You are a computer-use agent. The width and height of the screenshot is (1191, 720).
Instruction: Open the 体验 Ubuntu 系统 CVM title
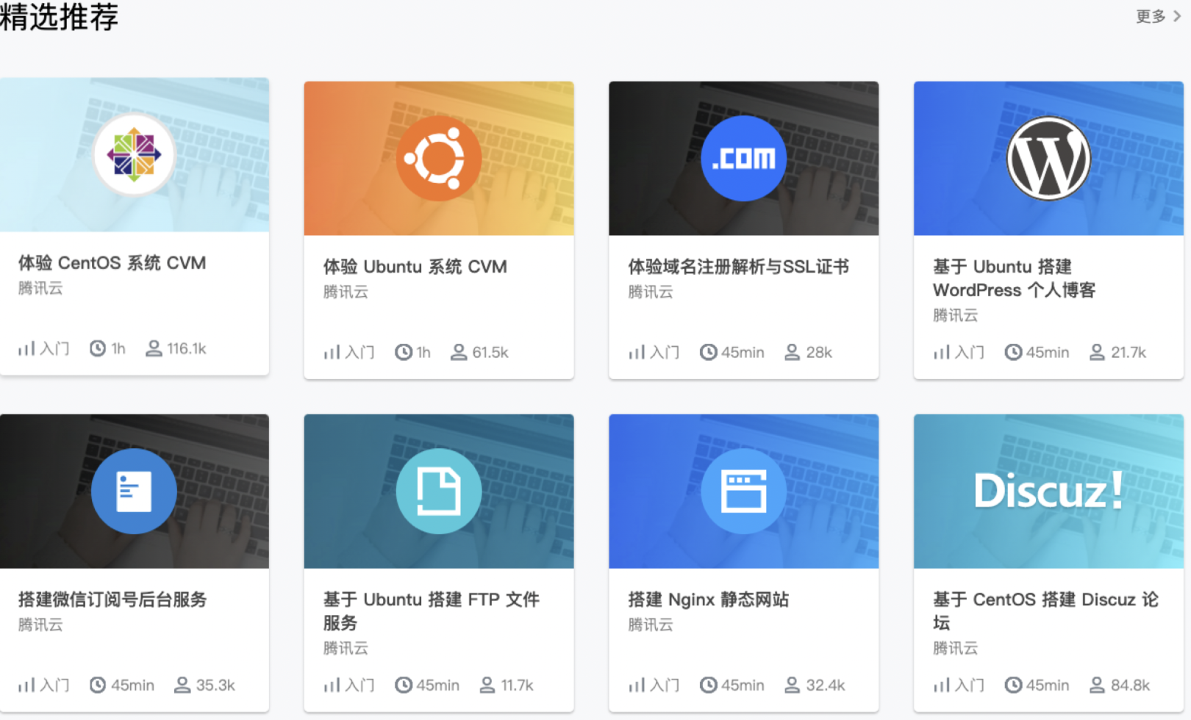pyautogui.click(x=415, y=267)
